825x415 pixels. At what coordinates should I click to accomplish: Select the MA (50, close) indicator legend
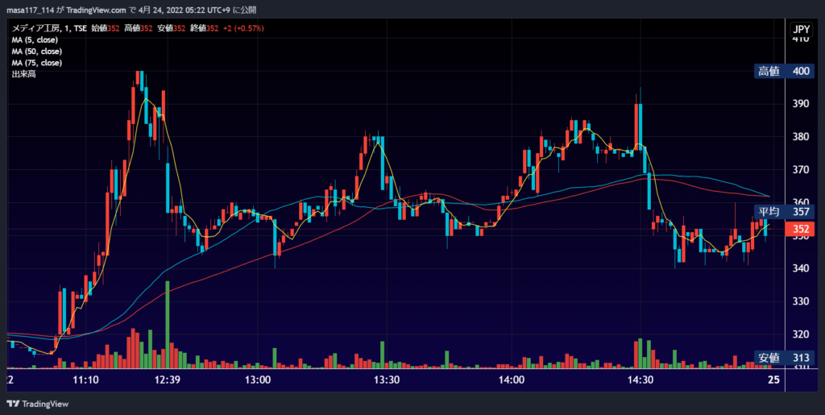(37, 52)
